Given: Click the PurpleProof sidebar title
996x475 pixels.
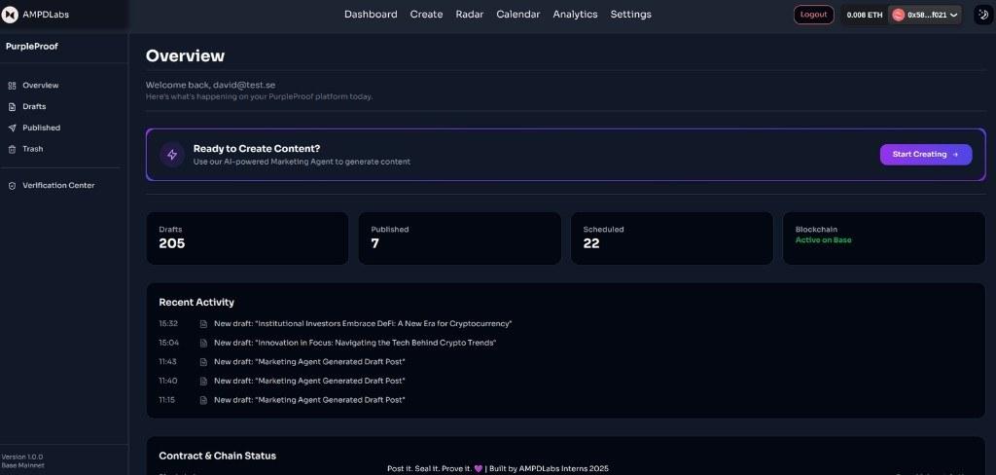Looking at the screenshot, I should [x=32, y=47].
